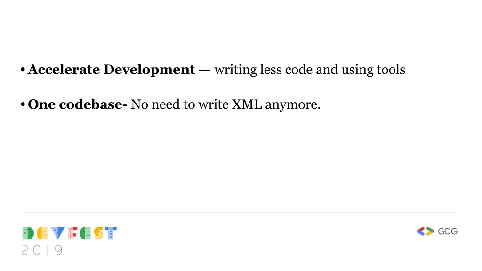Image resolution: width=482 pixels, height=271 pixels.
Task: Click the green E letter after the F
Action: coord(86,233)
